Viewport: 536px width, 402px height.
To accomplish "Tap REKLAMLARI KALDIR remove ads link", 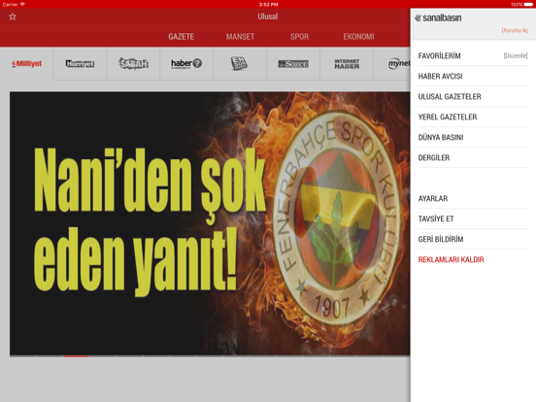I will [x=451, y=260].
